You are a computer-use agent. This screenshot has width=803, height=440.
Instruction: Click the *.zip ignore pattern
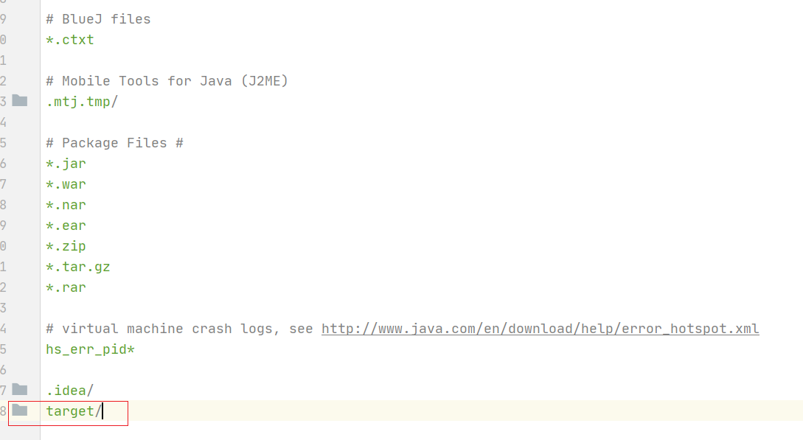click(x=66, y=246)
